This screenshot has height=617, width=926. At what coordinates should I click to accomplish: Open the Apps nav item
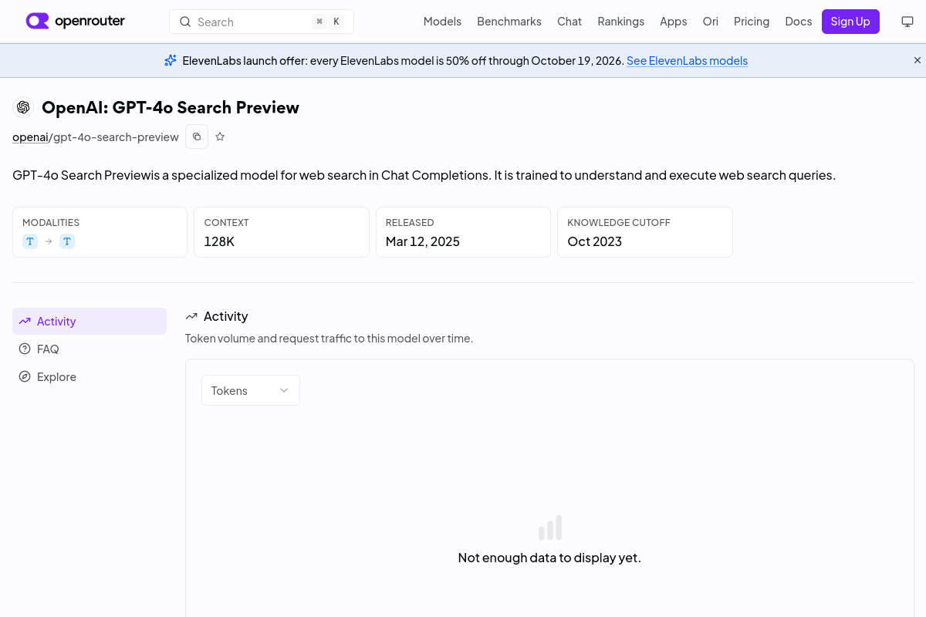[x=674, y=22]
